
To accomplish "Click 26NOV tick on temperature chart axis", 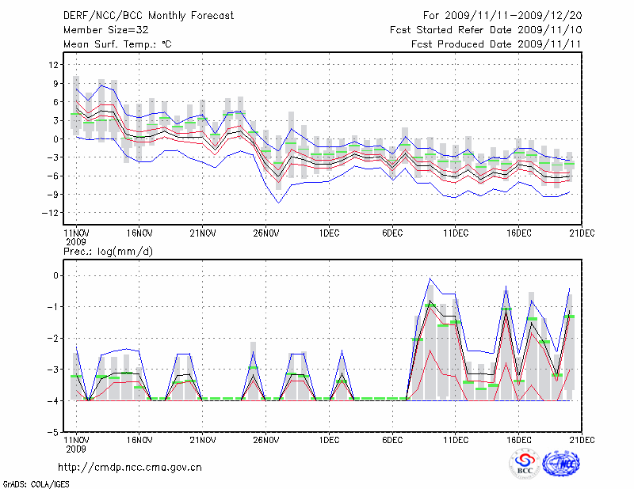I will (265, 233).
